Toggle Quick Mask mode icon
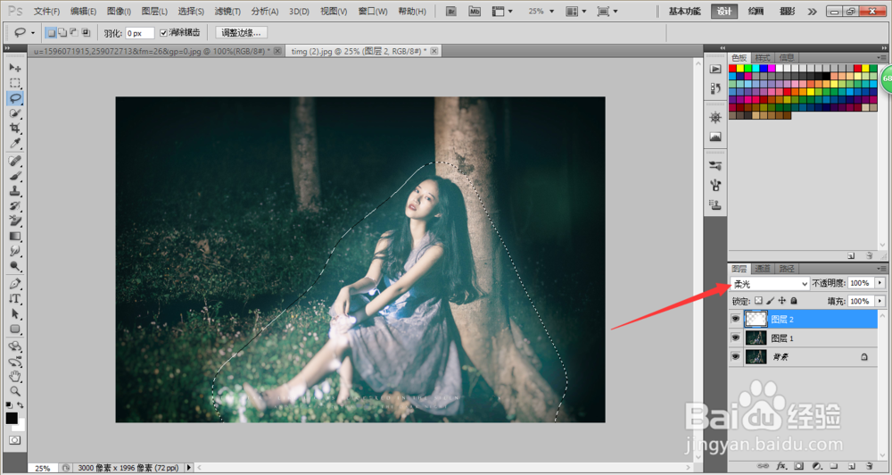Viewport: 892px width, 475px height. pyautogui.click(x=14, y=440)
